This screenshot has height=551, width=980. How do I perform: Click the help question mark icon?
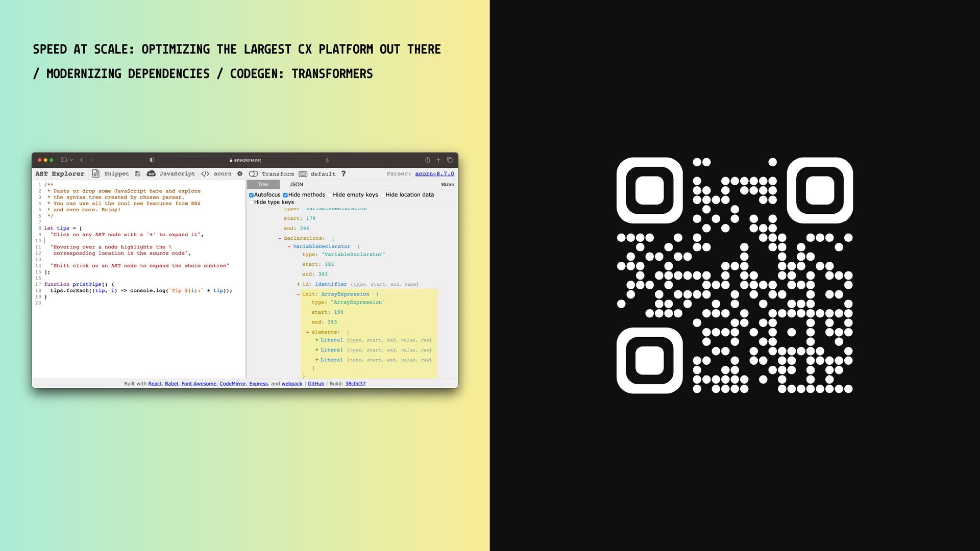pyautogui.click(x=344, y=173)
